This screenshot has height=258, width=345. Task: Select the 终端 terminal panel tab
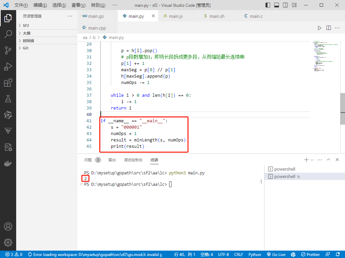coord(154,160)
